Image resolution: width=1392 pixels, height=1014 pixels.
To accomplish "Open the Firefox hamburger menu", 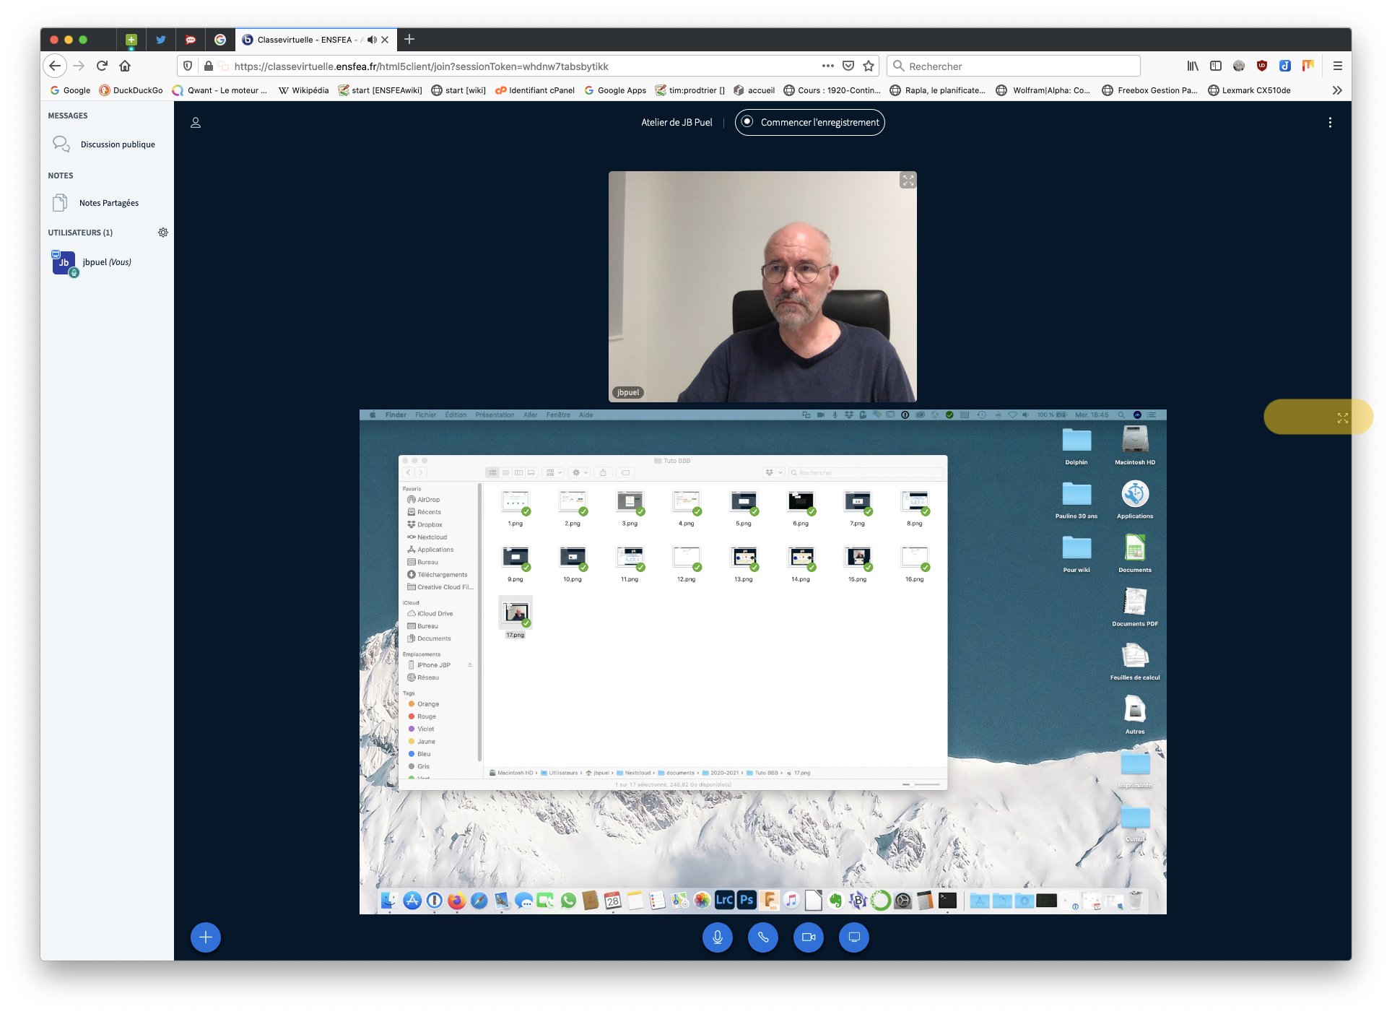I will click(1337, 66).
